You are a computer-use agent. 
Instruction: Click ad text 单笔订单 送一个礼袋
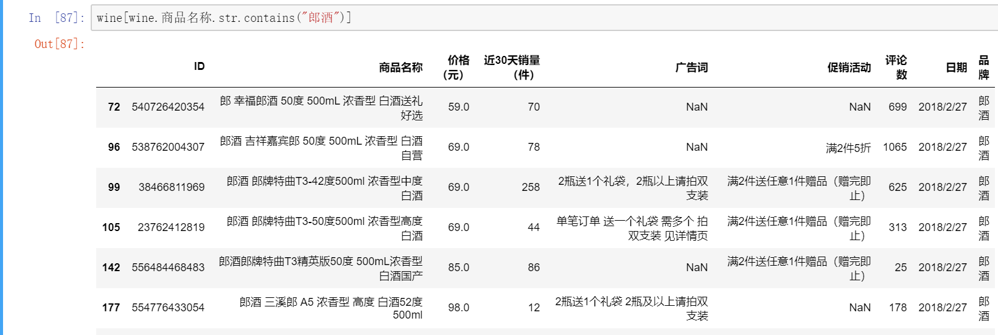(x=632, y=229)
